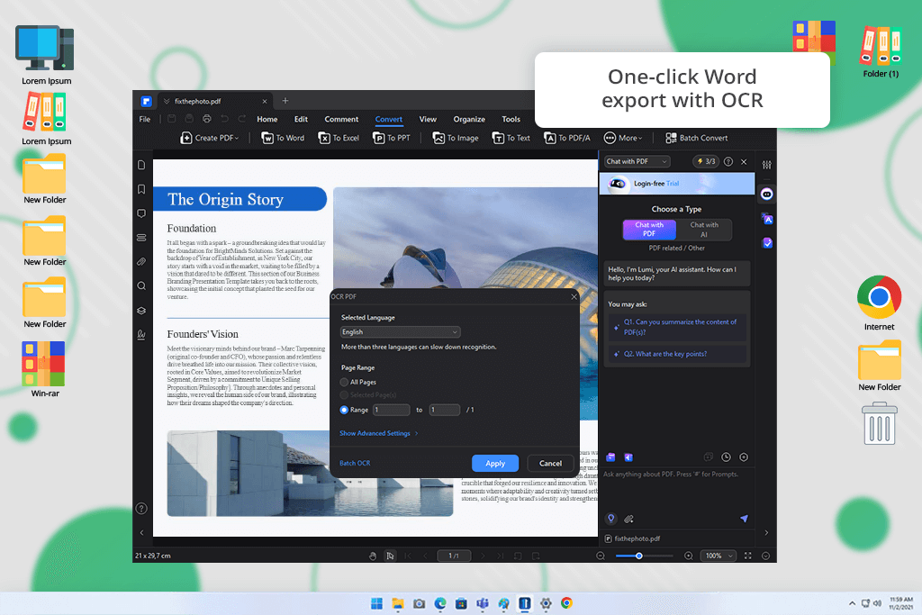Screen dimensions: 922x615
Task: Open the attachments paperclip panel
Action: (141, 262)
